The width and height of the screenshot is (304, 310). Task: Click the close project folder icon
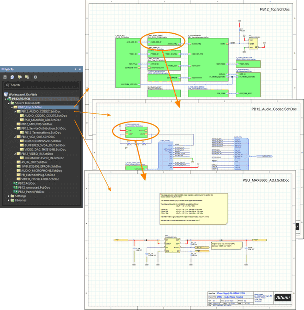(27, 77)
